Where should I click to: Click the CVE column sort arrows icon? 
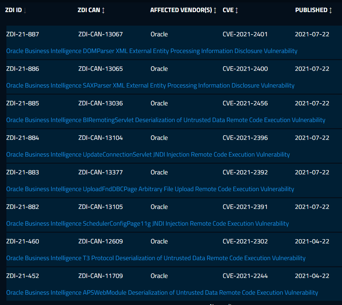click(x=237, y=10)
